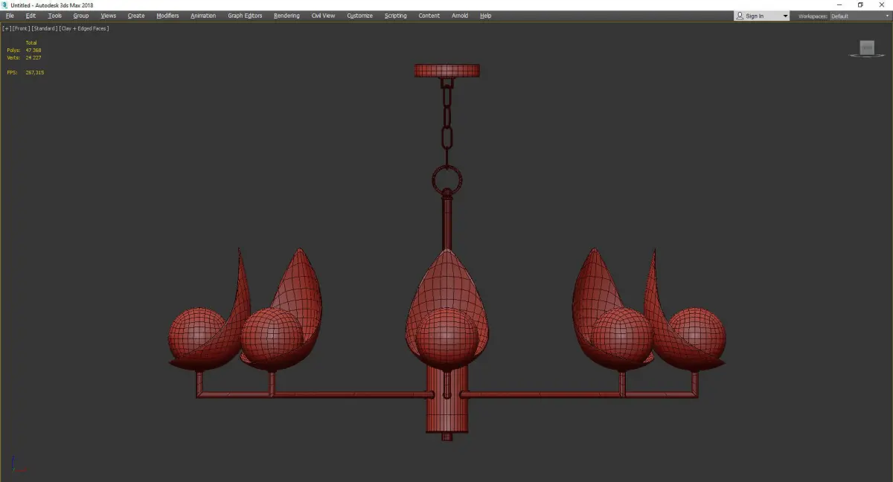Image resolution: width=893 pixels, height=482 pixels.
Task: Open the Content menu
Action: click(429, 16)
